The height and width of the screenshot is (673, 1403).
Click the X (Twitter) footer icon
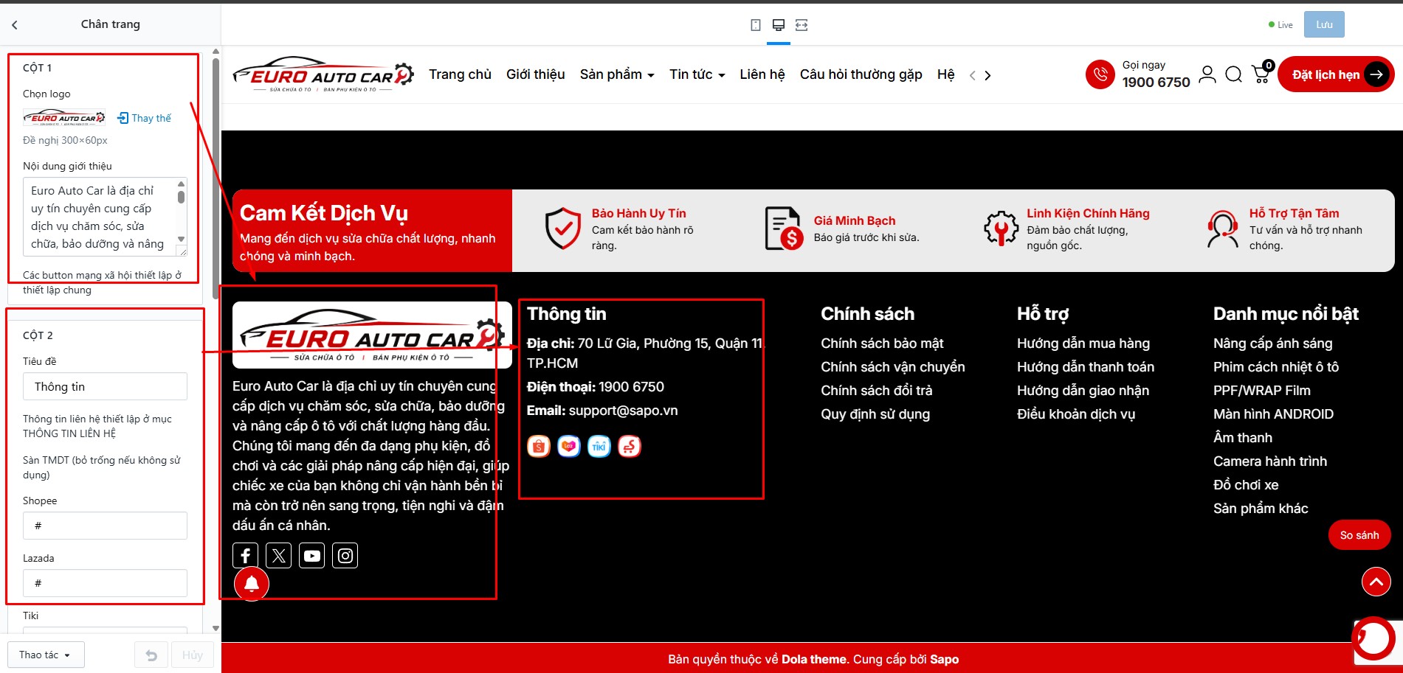pos(279,556)
